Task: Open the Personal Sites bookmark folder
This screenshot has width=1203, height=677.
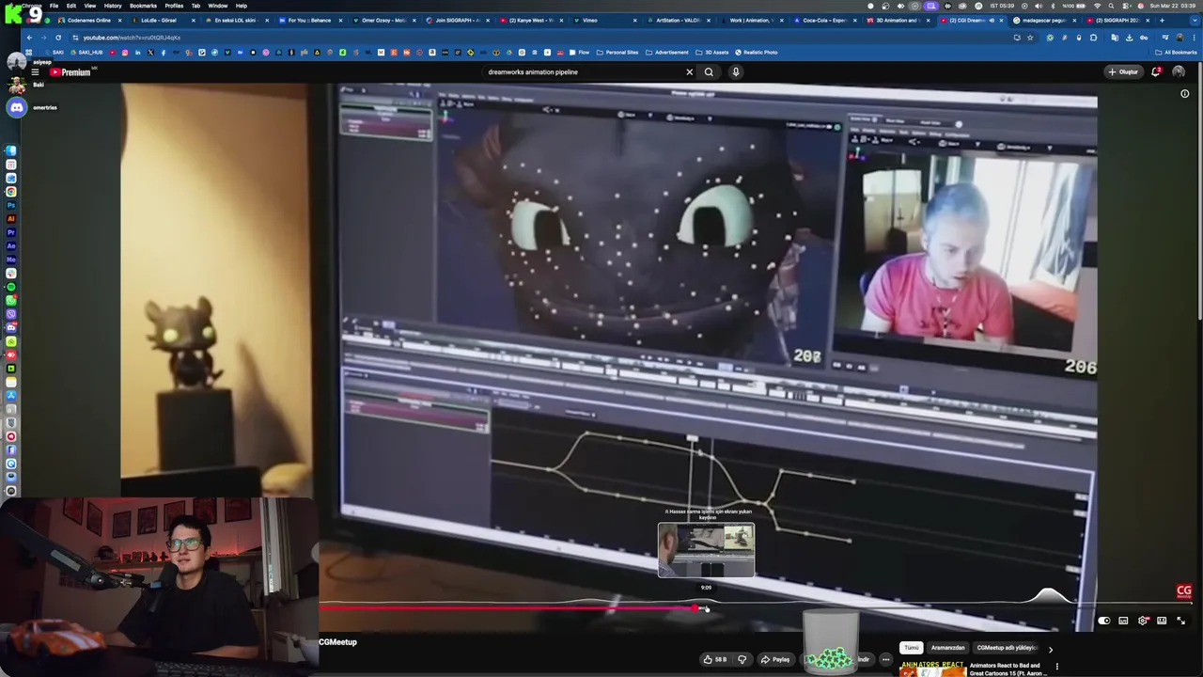Action: pyautogui.click(x=617, y=53)
